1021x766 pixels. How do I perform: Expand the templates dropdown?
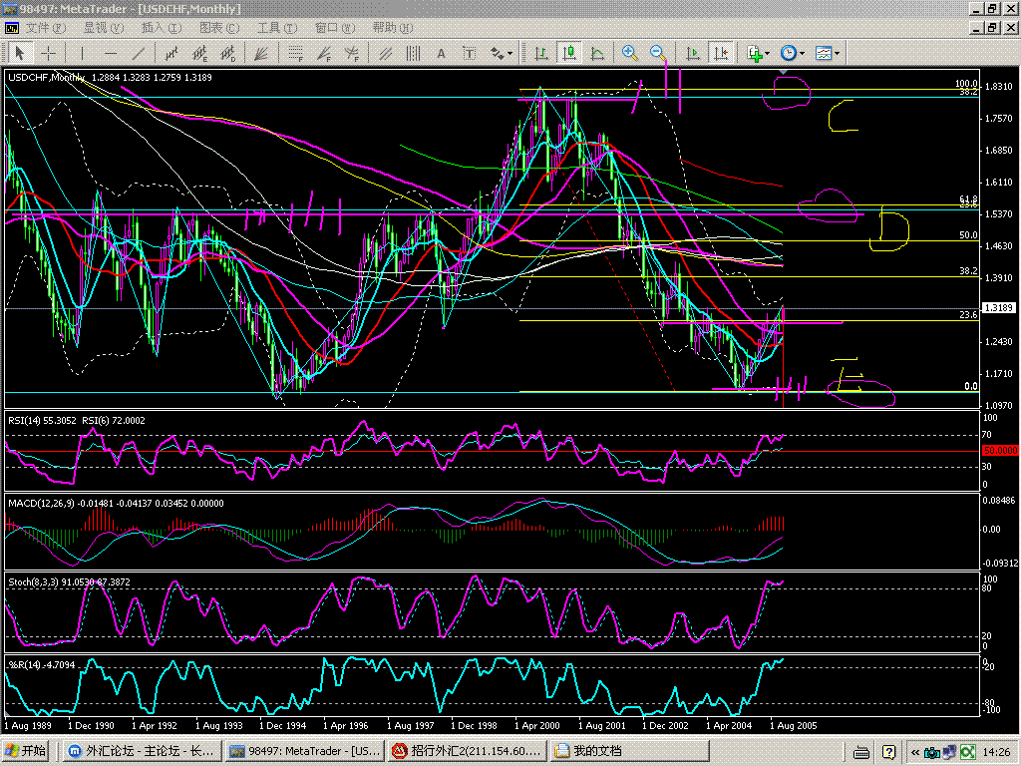[x=828, y=53]
